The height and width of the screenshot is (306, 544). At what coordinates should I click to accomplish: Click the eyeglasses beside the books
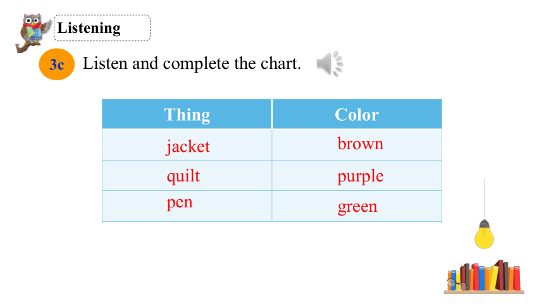click(457, 285)
